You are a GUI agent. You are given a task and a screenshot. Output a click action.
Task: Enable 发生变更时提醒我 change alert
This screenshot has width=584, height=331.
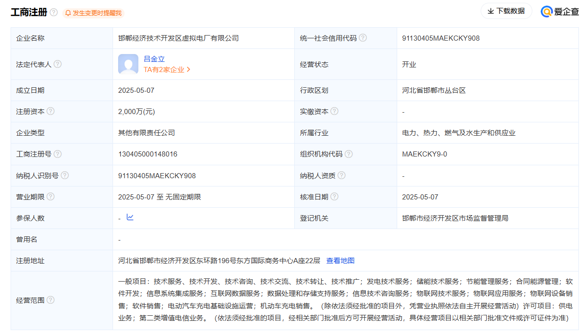93,13
